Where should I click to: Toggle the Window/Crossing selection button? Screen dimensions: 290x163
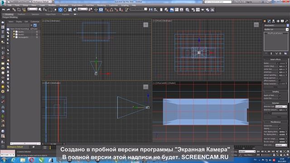(x=55, y=10)
